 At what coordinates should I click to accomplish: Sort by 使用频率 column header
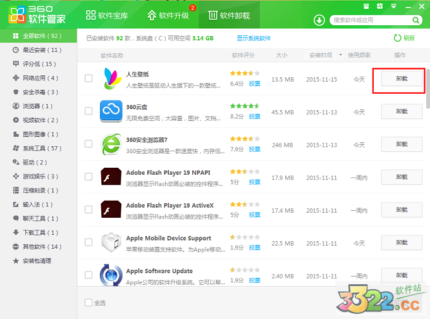coord(359,55)
